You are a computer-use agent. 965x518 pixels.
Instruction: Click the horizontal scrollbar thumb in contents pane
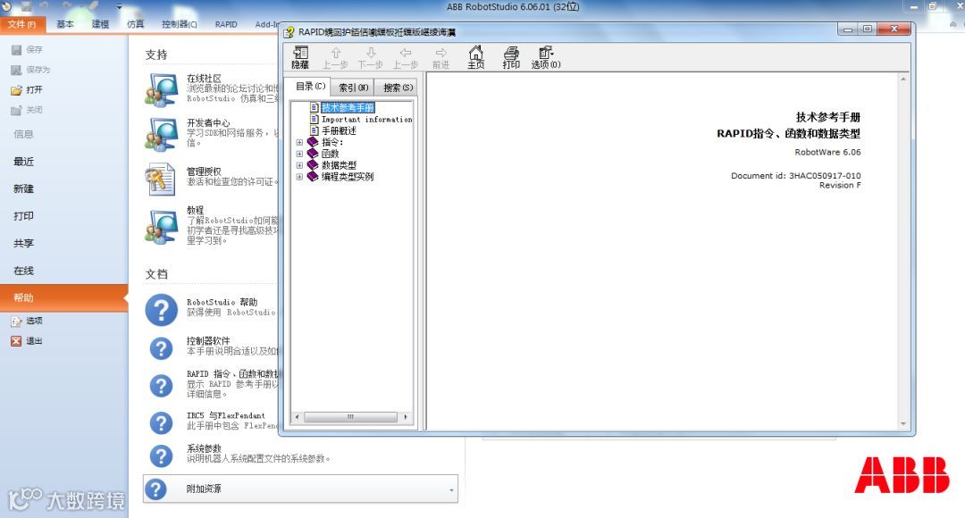[x=350, y=417]
